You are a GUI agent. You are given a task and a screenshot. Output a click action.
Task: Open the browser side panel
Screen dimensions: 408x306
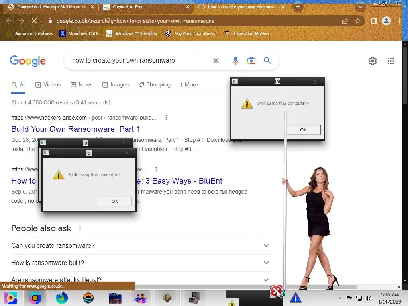374,21
